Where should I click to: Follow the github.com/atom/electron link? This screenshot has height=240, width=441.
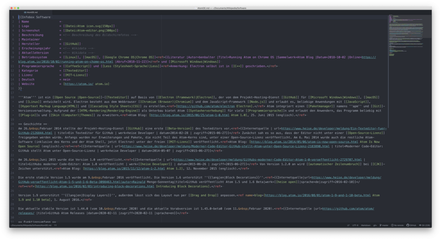(x=205, y=106)
